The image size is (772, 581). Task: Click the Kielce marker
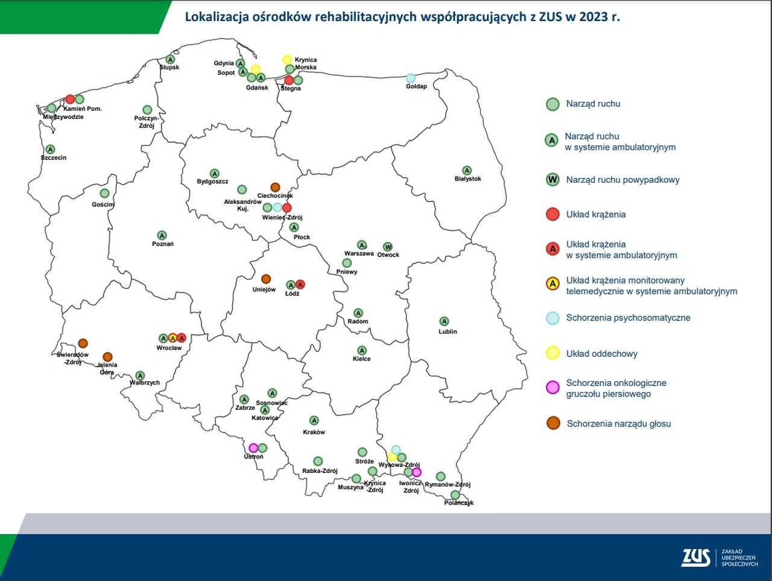click(x=362, y=351)
